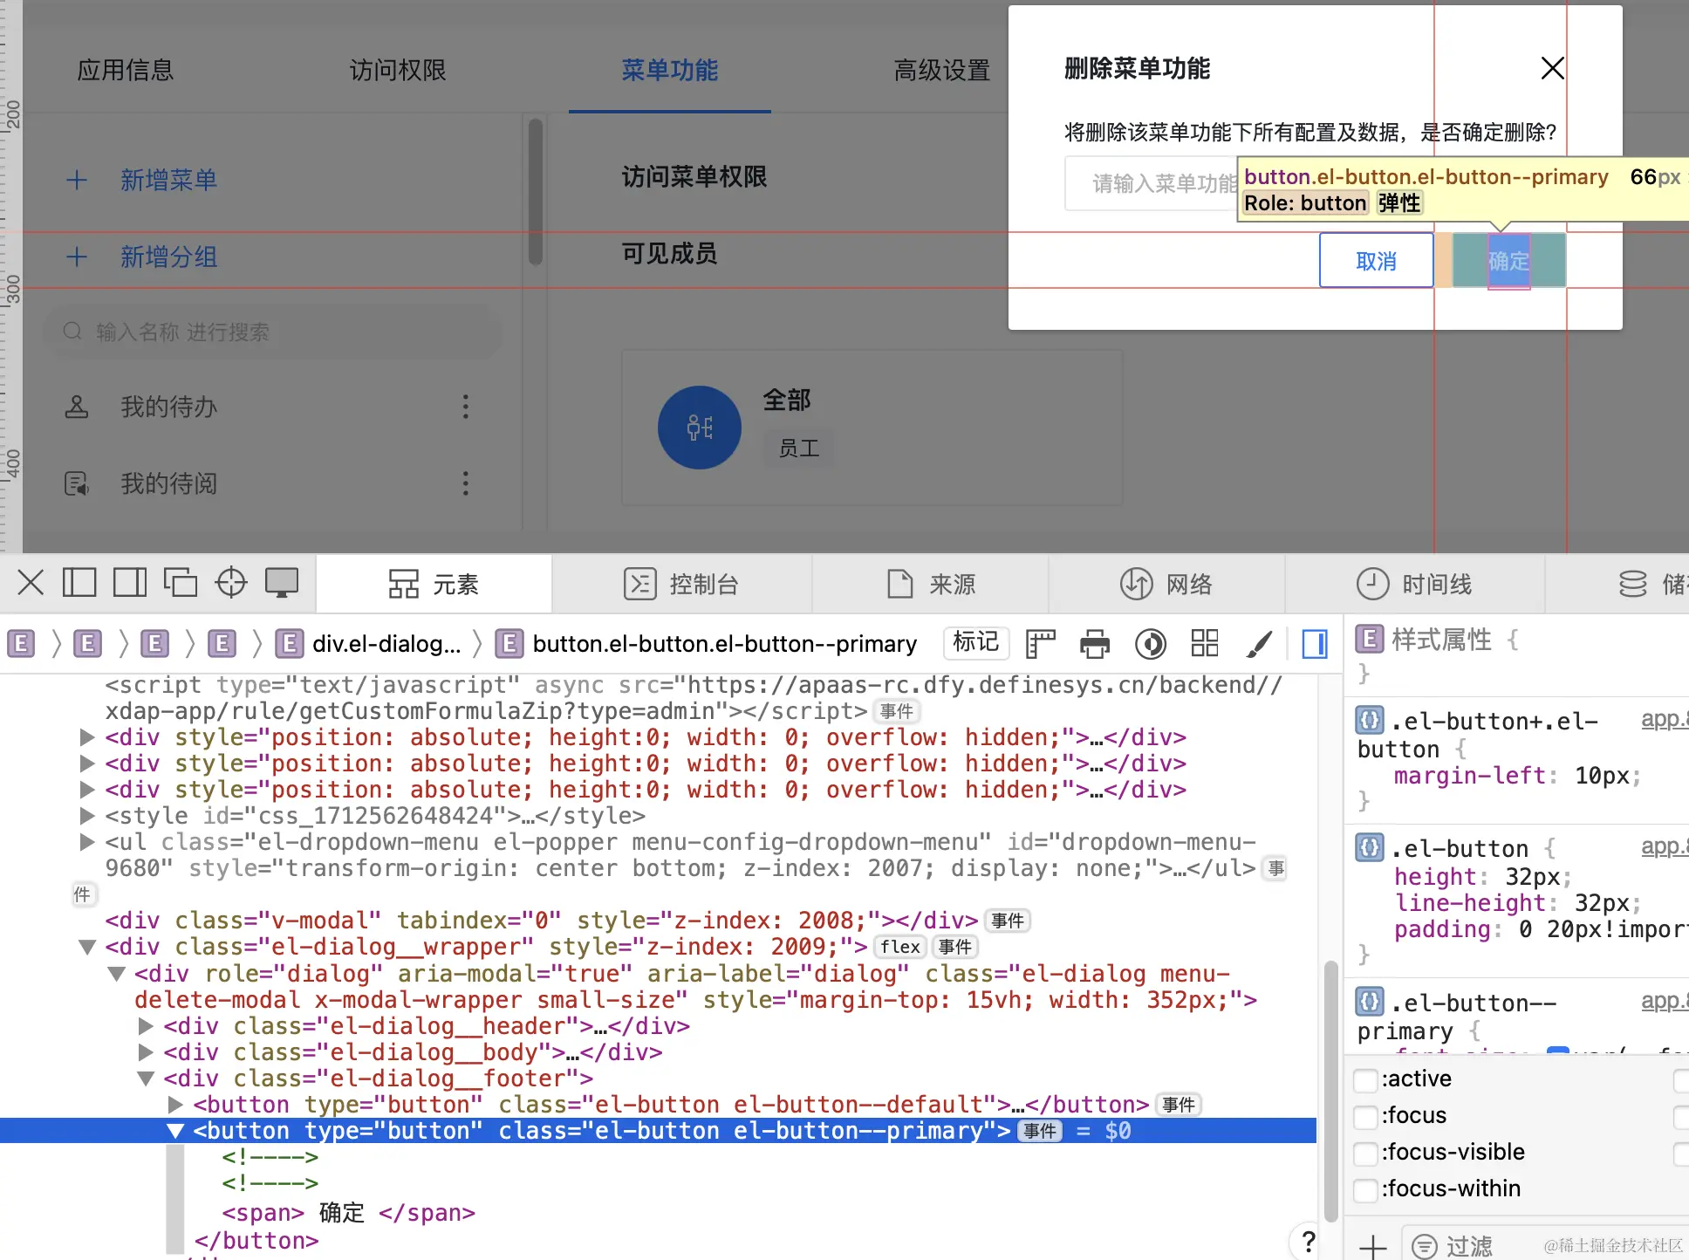The height and width of the screenshot is (1260, 1689).
Task: Expand the el-dropdown-menu ul node
Action: coord(86,842)
